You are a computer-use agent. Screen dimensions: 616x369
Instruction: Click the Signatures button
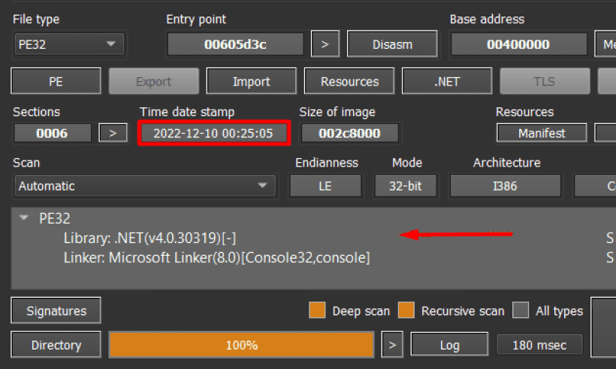[x=56, y=310]
